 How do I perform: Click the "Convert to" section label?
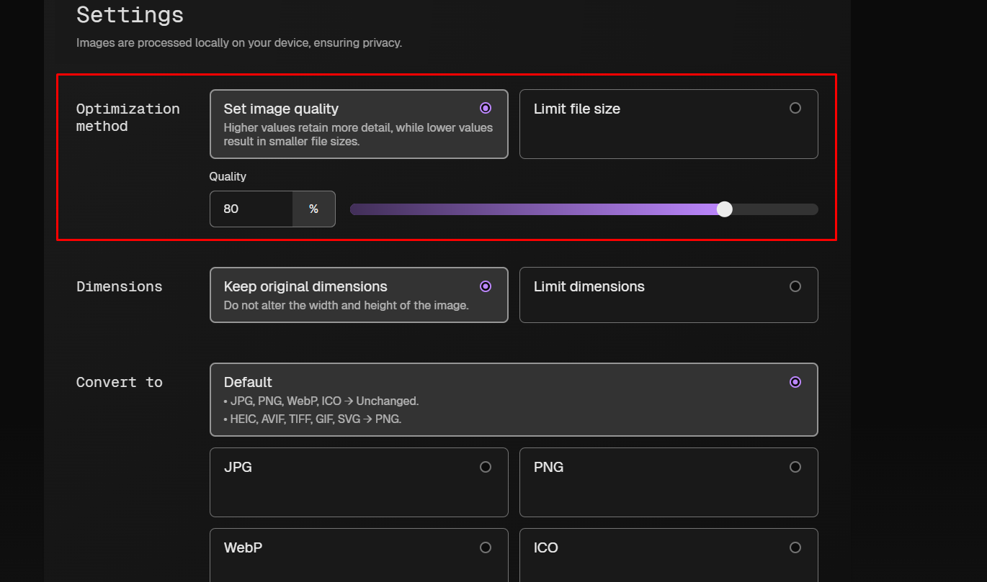point(119,382)
